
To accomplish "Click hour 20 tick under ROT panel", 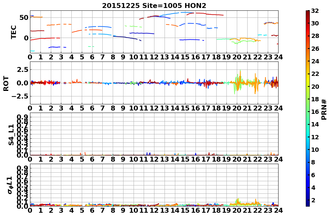I will [x=237, y=108].
